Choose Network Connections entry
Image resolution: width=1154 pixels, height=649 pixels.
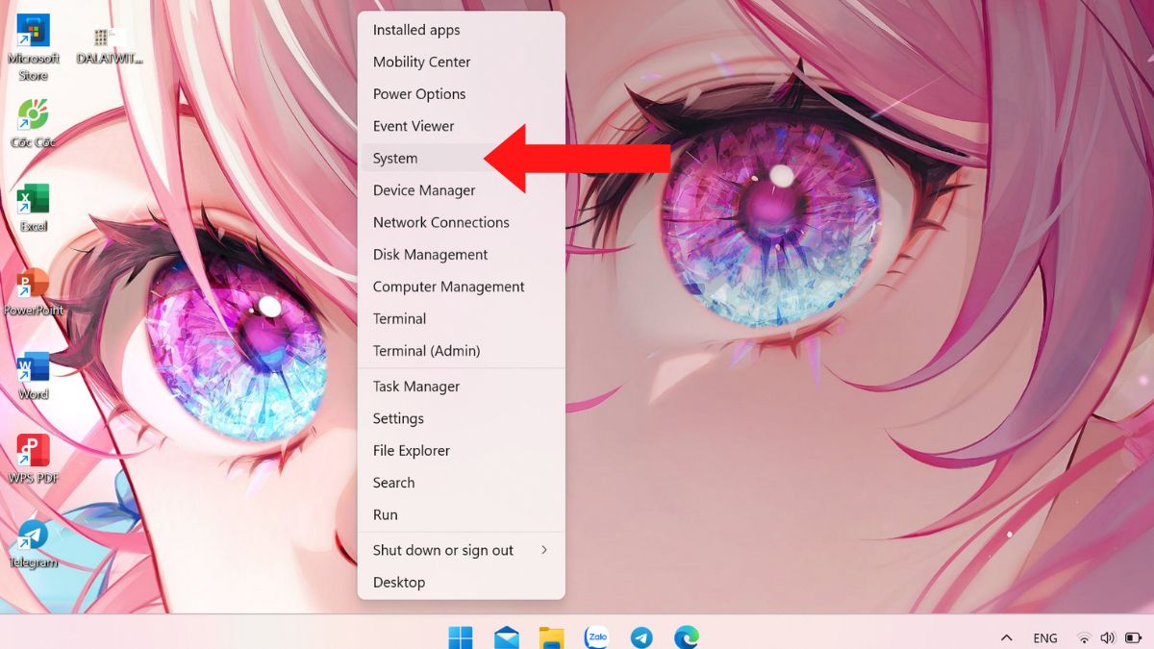coord(462,222)
